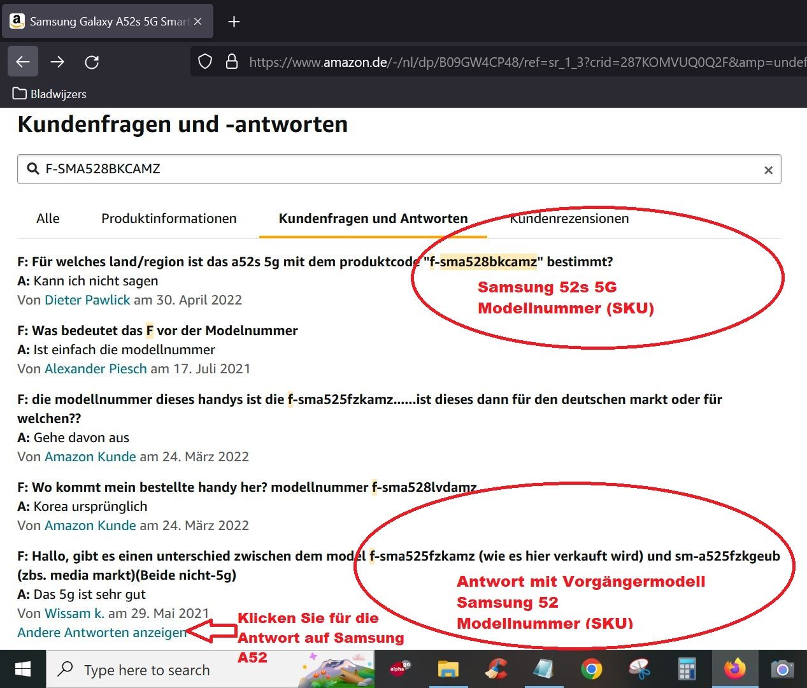
Task: Open the tracking protection shield icon
Action: [205, 62]
